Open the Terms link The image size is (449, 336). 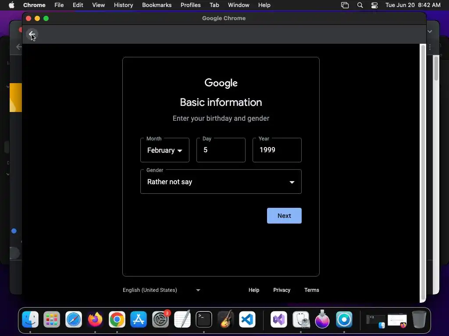pyautogui.click(x=312, y=290)
